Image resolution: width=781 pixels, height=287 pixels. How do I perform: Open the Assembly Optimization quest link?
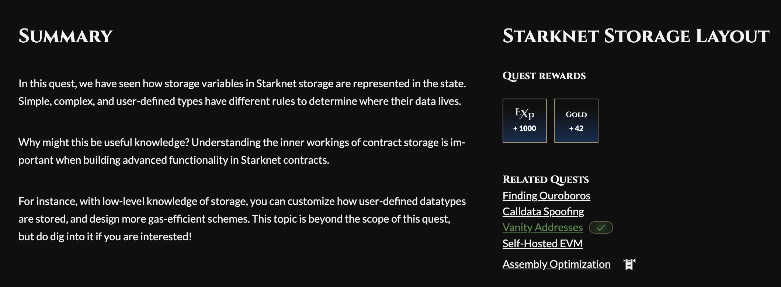pyautogui.click(x=556, y=264)
